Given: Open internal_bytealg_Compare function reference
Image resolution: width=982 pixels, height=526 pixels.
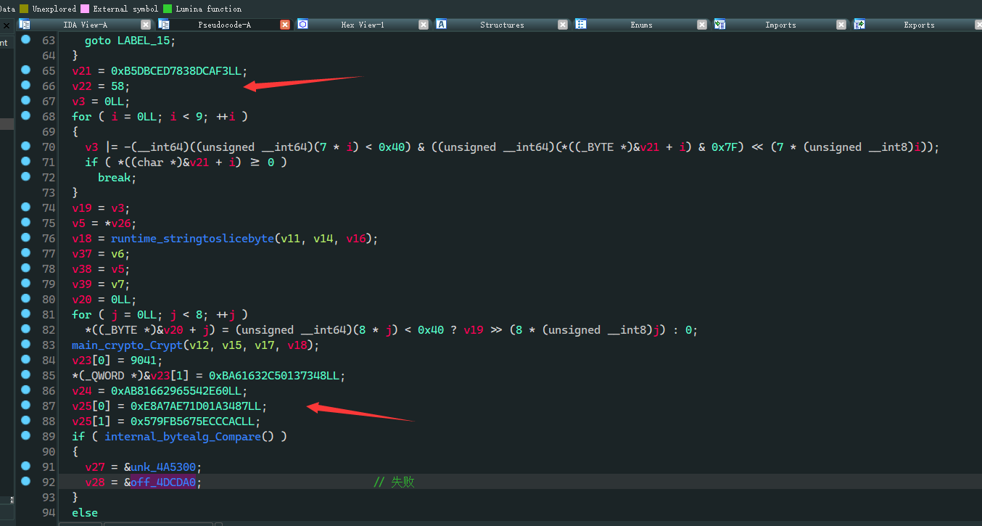Looking at the screenshot, I should [x=182, y=437].
